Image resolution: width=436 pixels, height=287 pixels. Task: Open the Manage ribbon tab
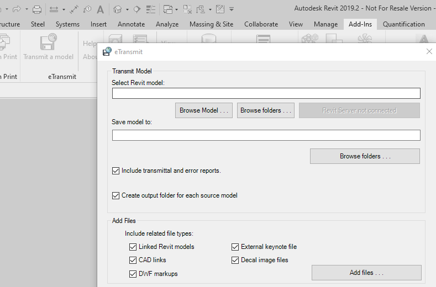tap(325, 24)
